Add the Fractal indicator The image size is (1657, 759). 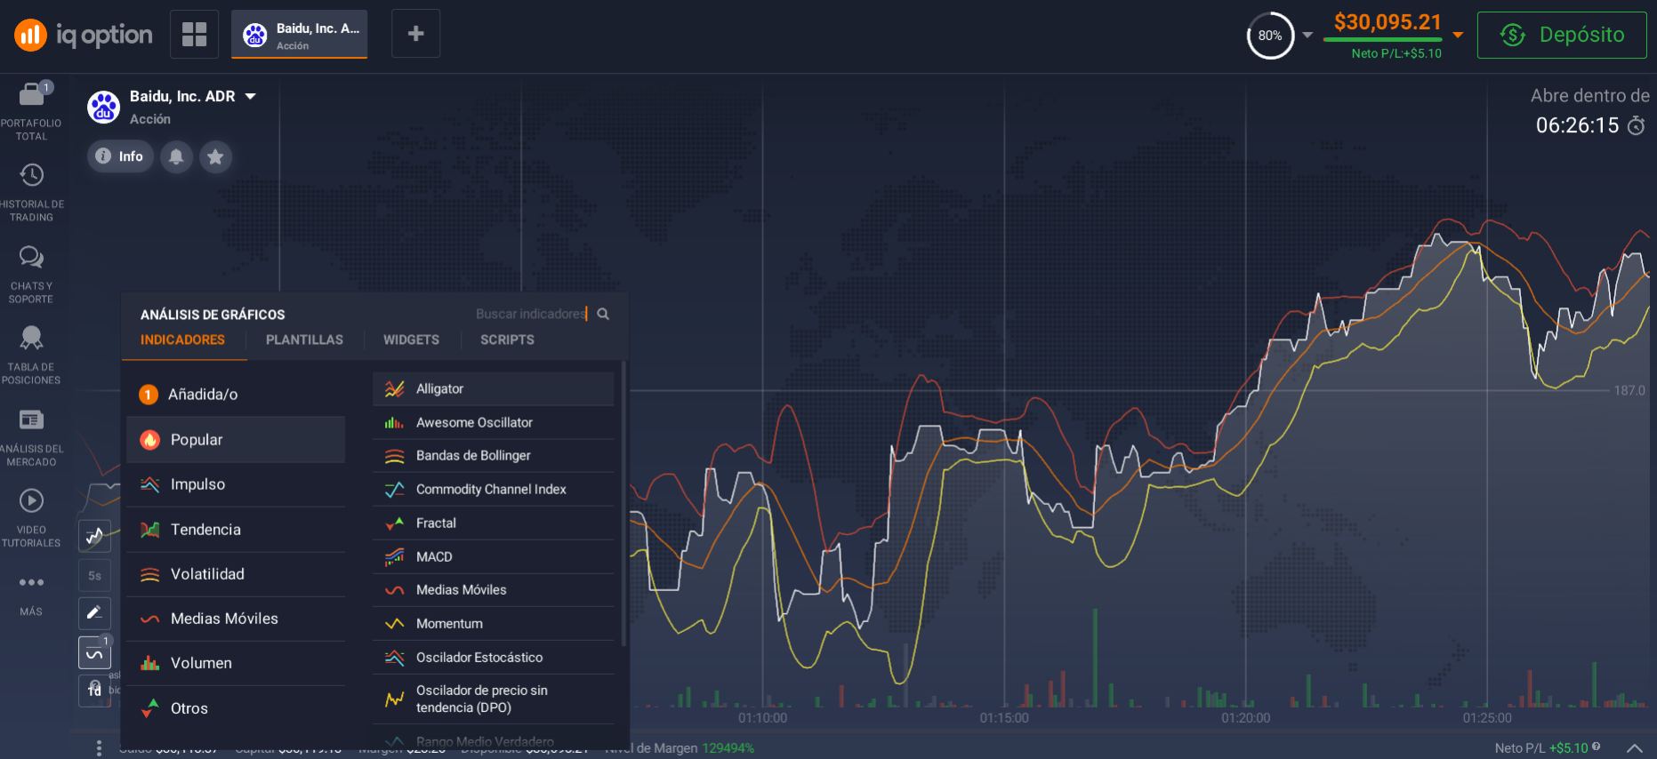coord(494,523)
